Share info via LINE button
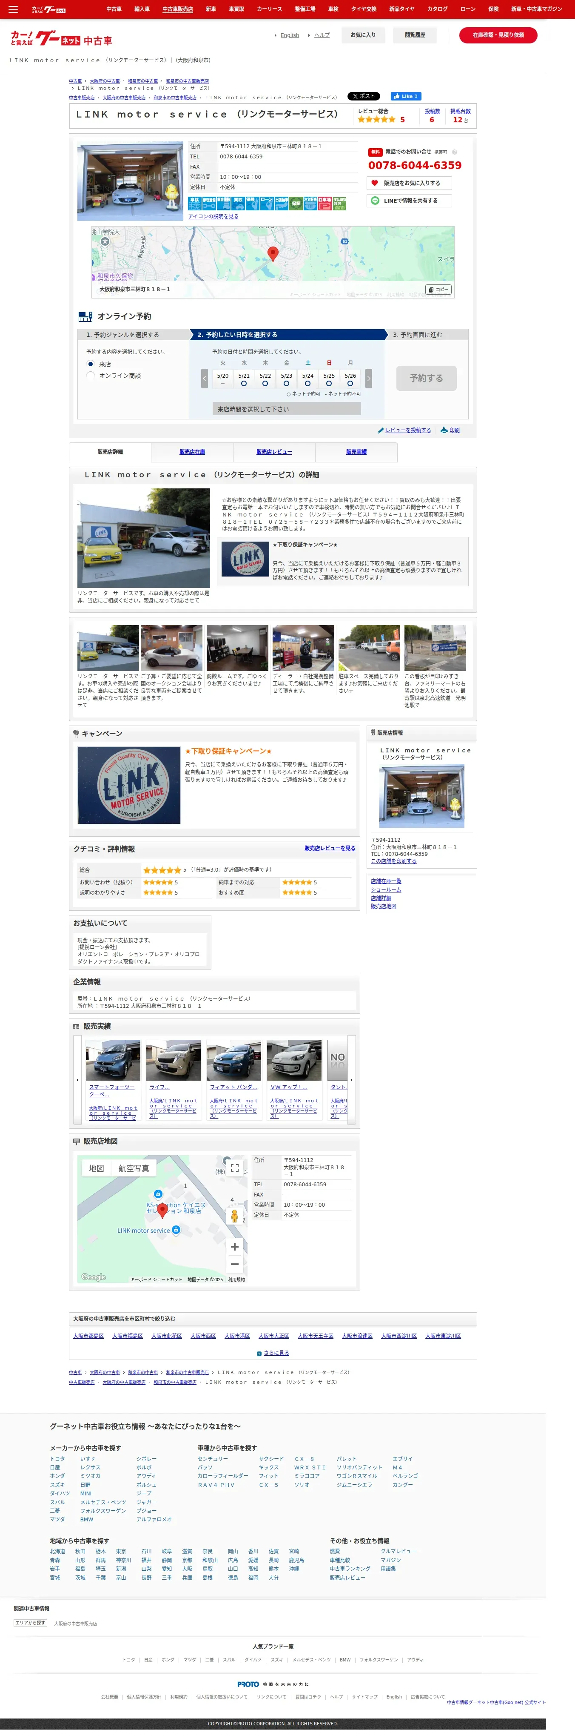Image resolution: width=575 pixels, height=1730 pixels. point(409,200)
